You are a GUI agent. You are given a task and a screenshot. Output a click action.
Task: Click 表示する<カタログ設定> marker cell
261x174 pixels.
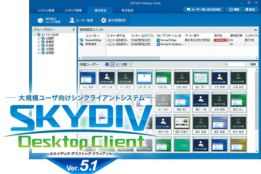coord(198,40)
